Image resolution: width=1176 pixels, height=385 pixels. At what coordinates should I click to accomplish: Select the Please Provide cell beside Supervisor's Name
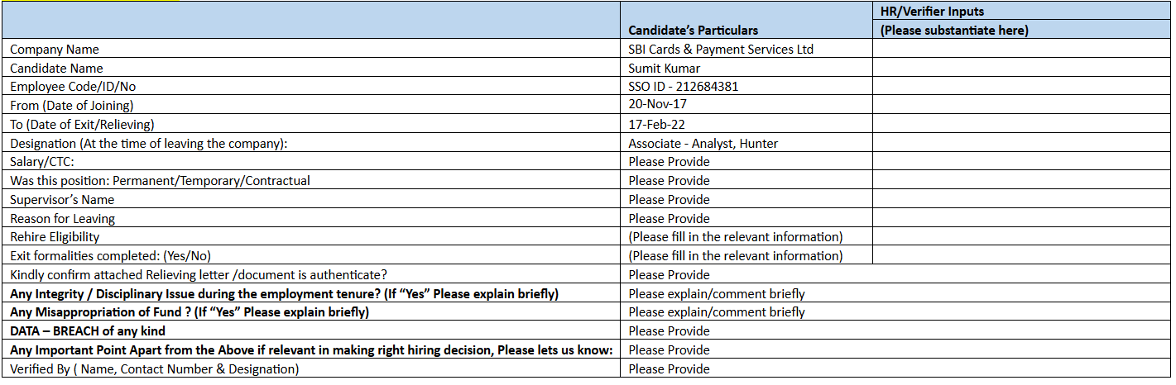click(669, 200)
